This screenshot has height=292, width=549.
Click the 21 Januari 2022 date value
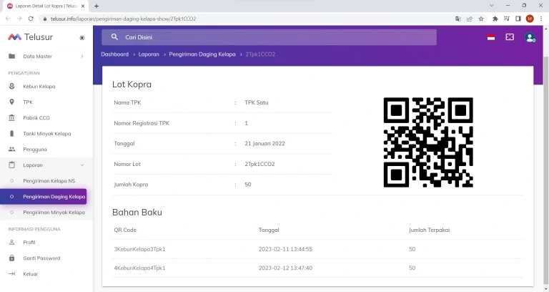tap(264, 143)
